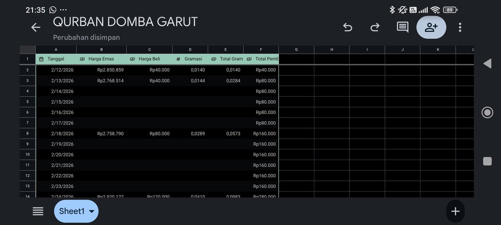Screen dimensions: 501x225
Task: Select cell with Rp2.850.859
Action: [101, 70]
